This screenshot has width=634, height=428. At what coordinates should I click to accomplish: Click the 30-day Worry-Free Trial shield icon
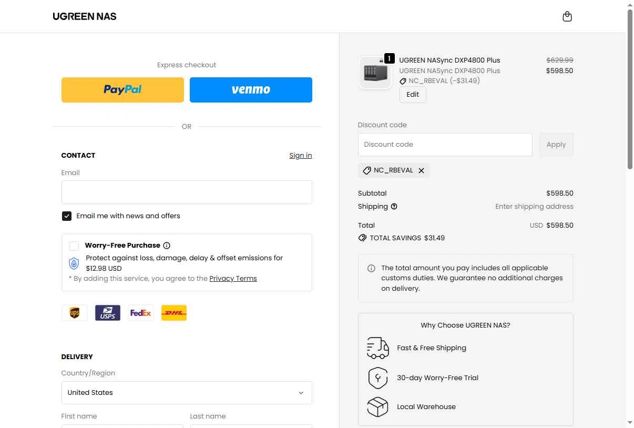tap(377, 378)
